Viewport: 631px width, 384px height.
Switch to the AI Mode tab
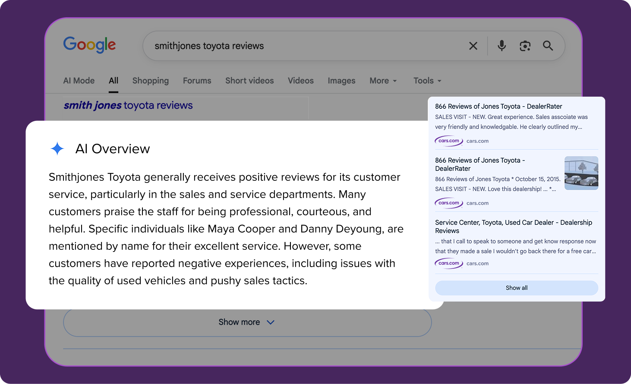point(79,81)
